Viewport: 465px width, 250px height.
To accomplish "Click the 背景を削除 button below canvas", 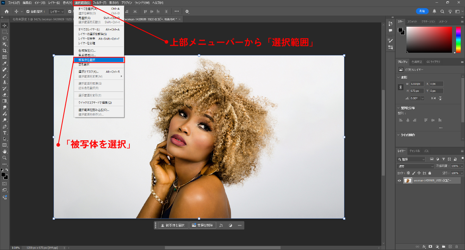I will pyautogui.click(x=202, y=225).
